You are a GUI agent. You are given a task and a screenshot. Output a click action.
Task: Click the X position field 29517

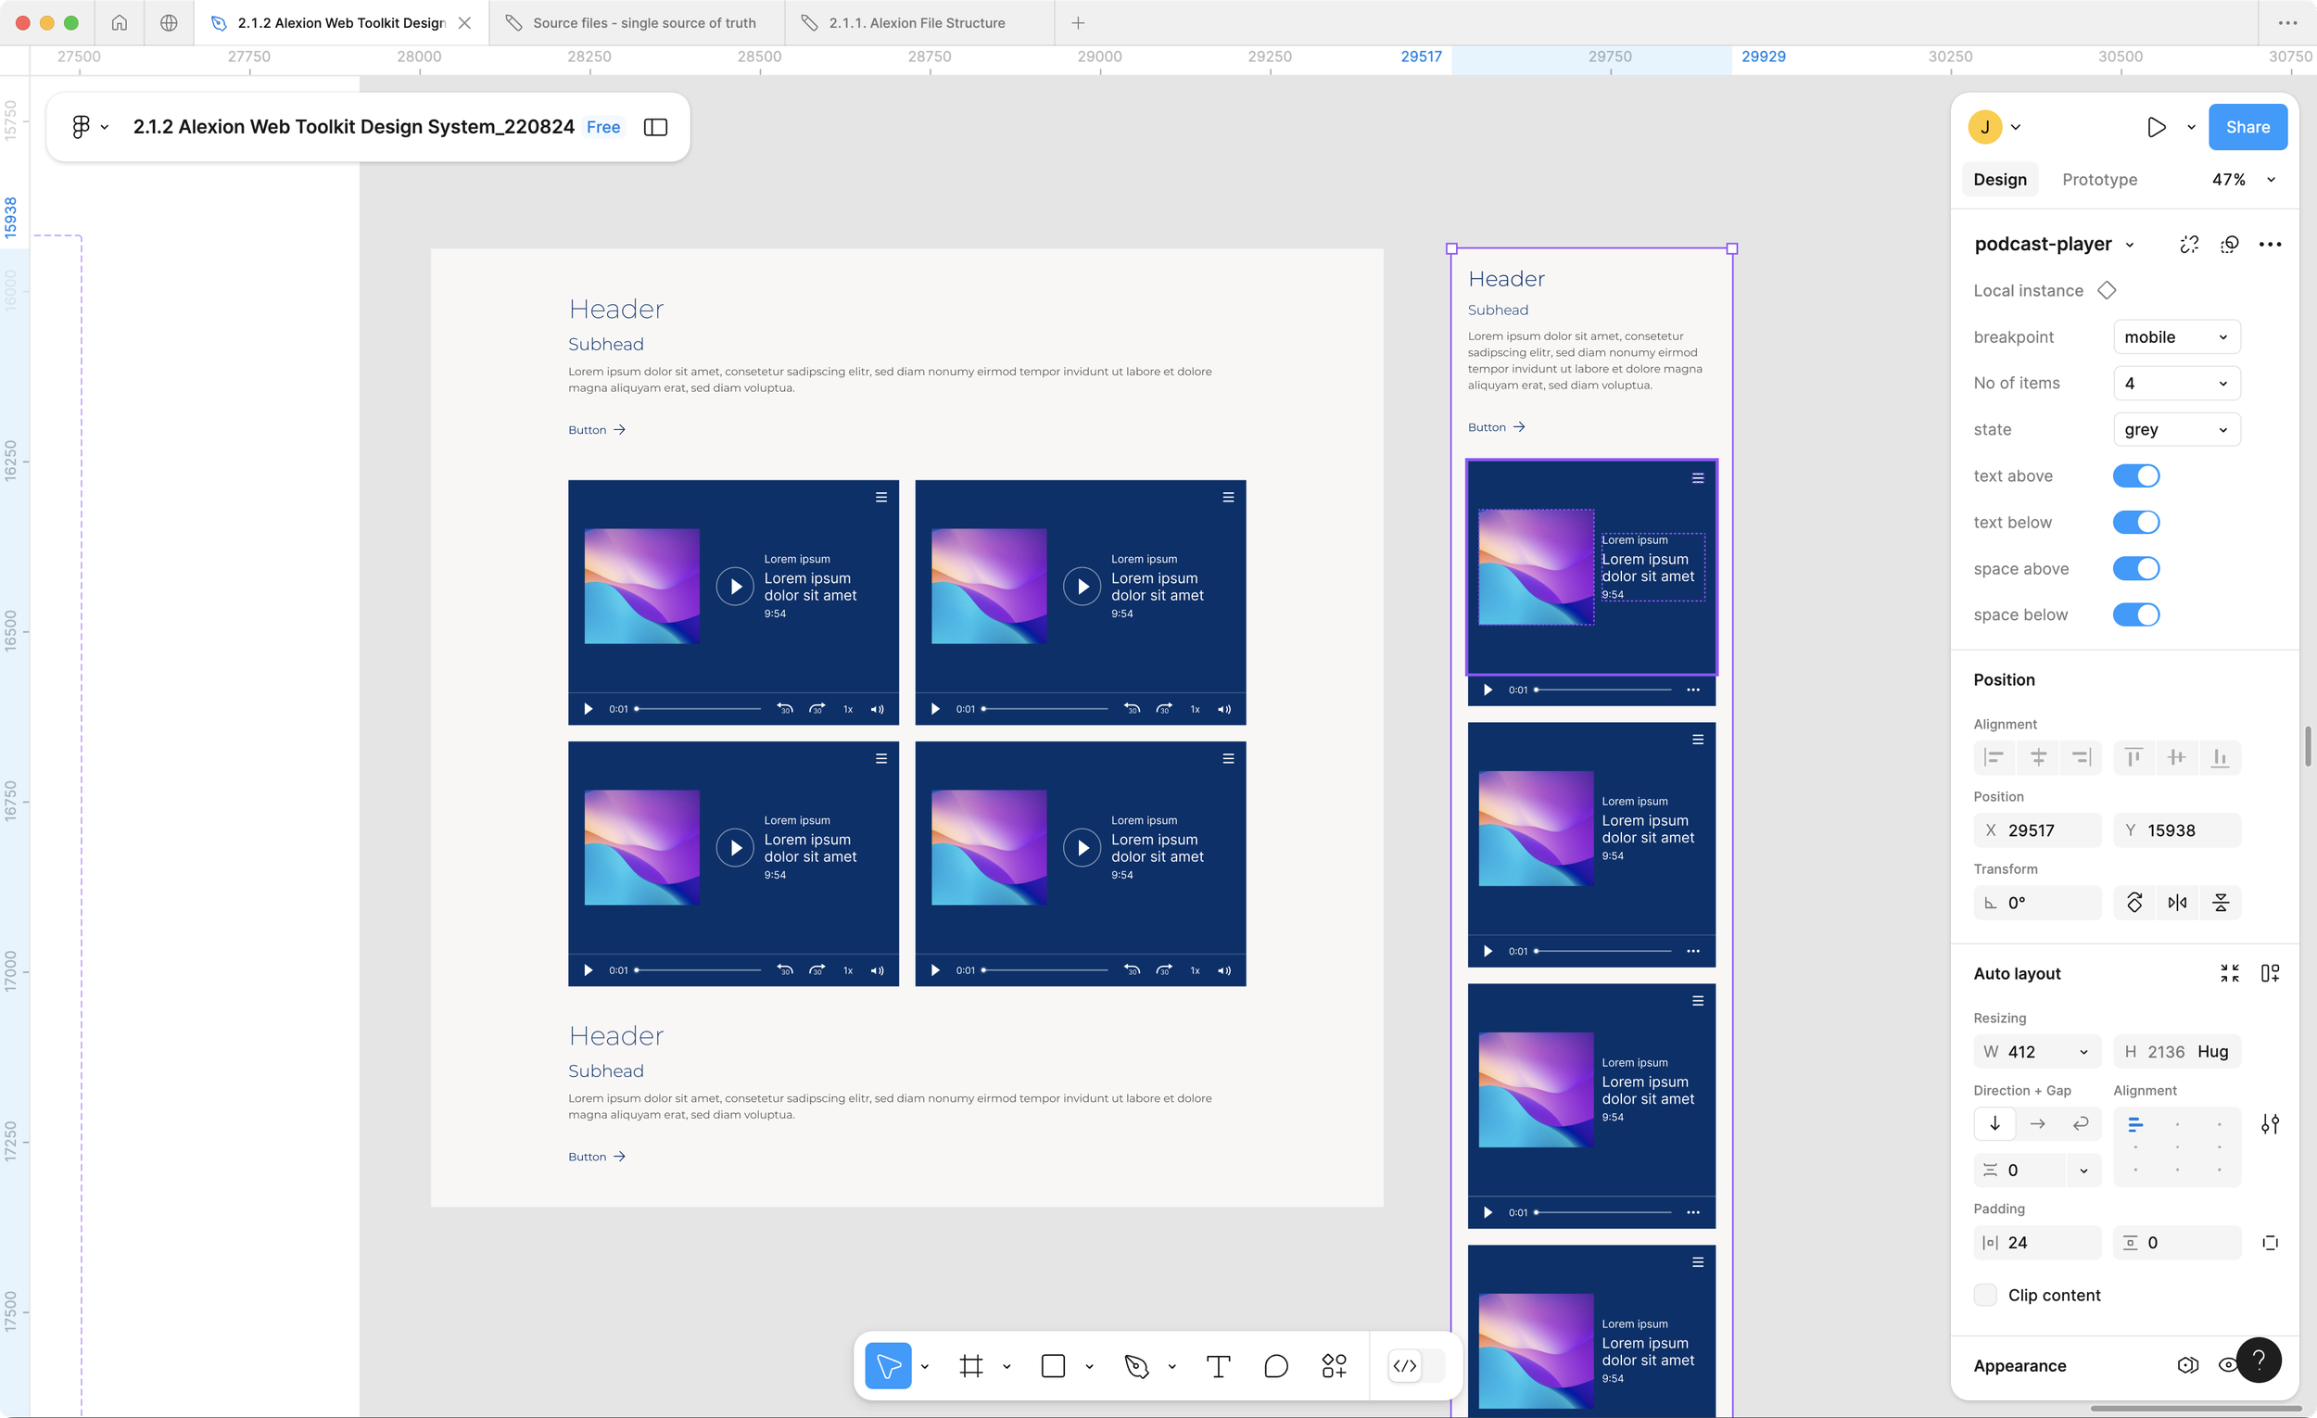tap(2037, 830)
